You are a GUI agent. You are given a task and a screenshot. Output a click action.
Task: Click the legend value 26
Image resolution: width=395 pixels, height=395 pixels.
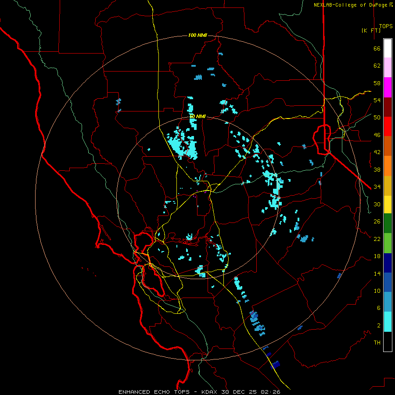[x=377, y=222]
